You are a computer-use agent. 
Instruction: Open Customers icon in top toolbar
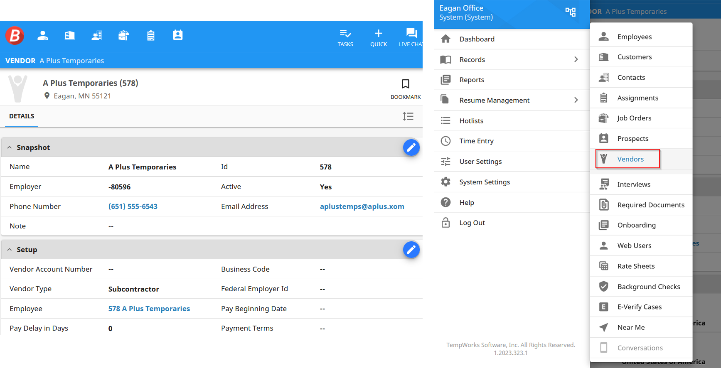point(70,36)
